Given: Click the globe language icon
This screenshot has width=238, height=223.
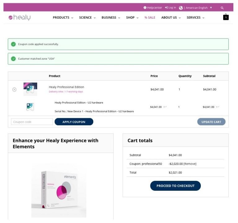Looking at the screenshot, I should [181, 8].
